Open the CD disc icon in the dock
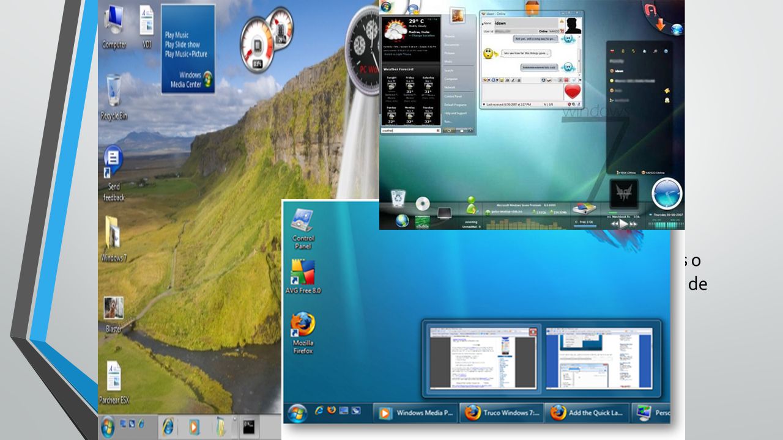Screen dimensions: 783x440 click(423, 204)
